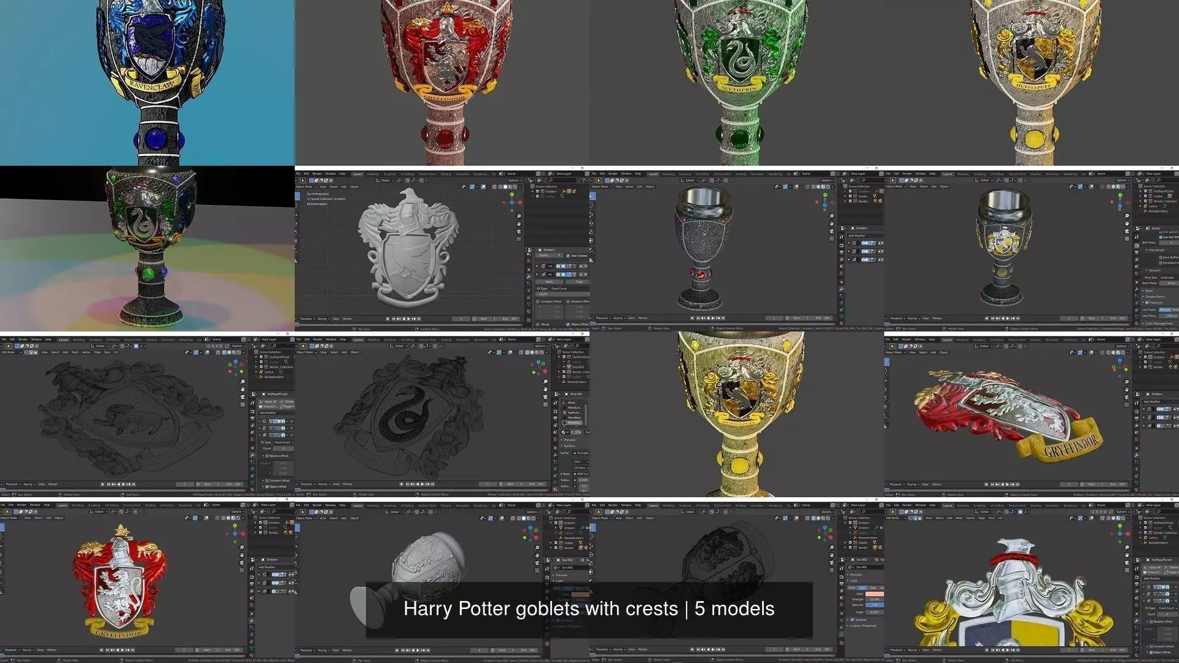Toggle Object Offset checkbox in gray Ravenclaw emblem screenshot
The width and height of the screenshot is (1179, 663).
[x=567, y=324]
